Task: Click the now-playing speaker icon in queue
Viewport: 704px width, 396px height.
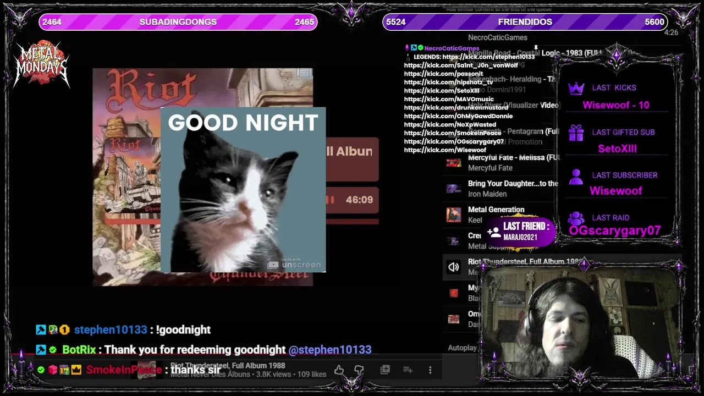Action: click(x=453, y=267)
